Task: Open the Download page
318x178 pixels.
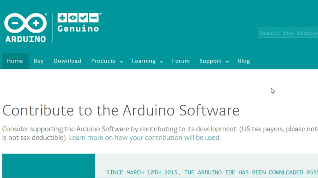Action: (x=67, y=61)
